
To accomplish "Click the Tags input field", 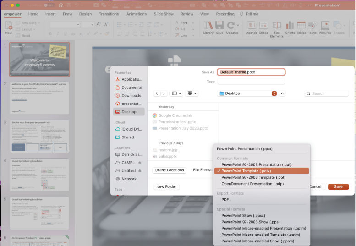I will pos(251,82).
